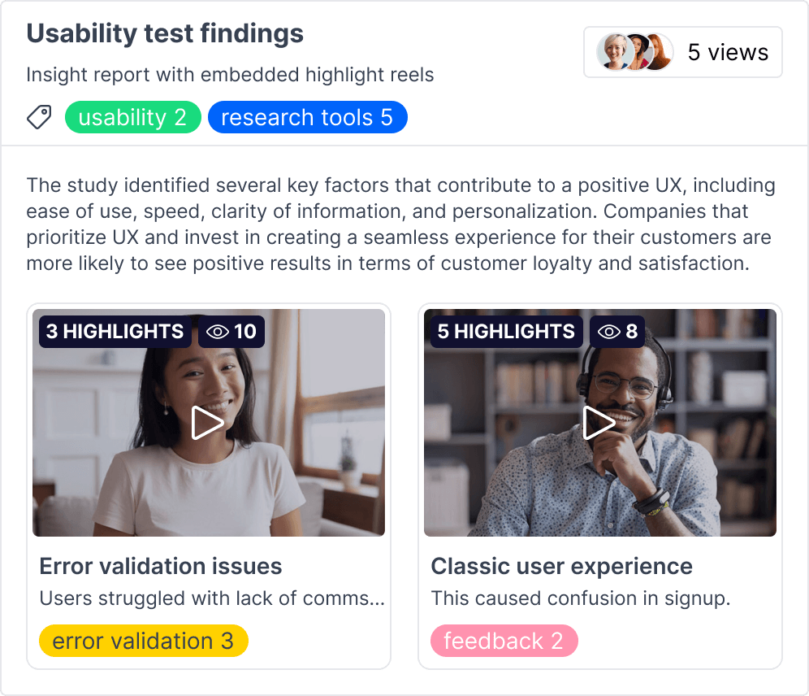This screenshot has height=696, width=809.
Task: Open the 3 HIGHLIGHTS badge
Action: 115,331
